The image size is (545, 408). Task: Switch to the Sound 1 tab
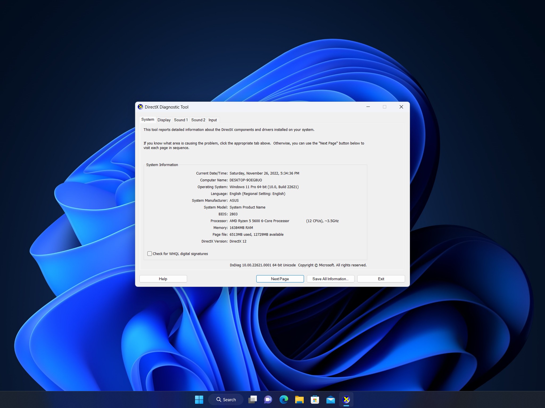pyautogui.click(x=181, y=120)
